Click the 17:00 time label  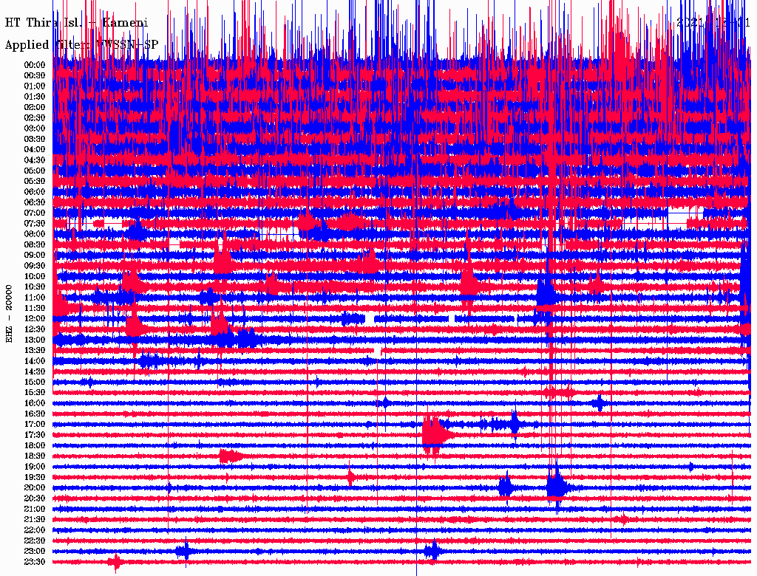point(35,425)
